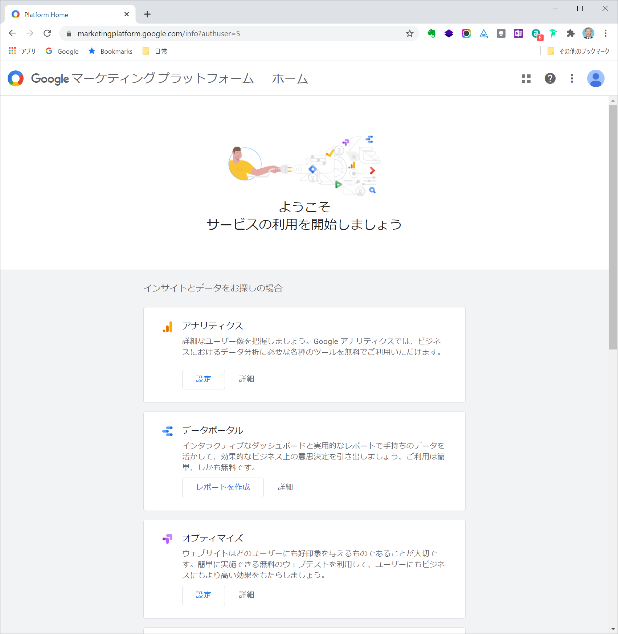Image resolution: width=618 pixels, height=634 pixels.
Task: Click 詳細 link for データポータル
Action: tap(285, 487)
